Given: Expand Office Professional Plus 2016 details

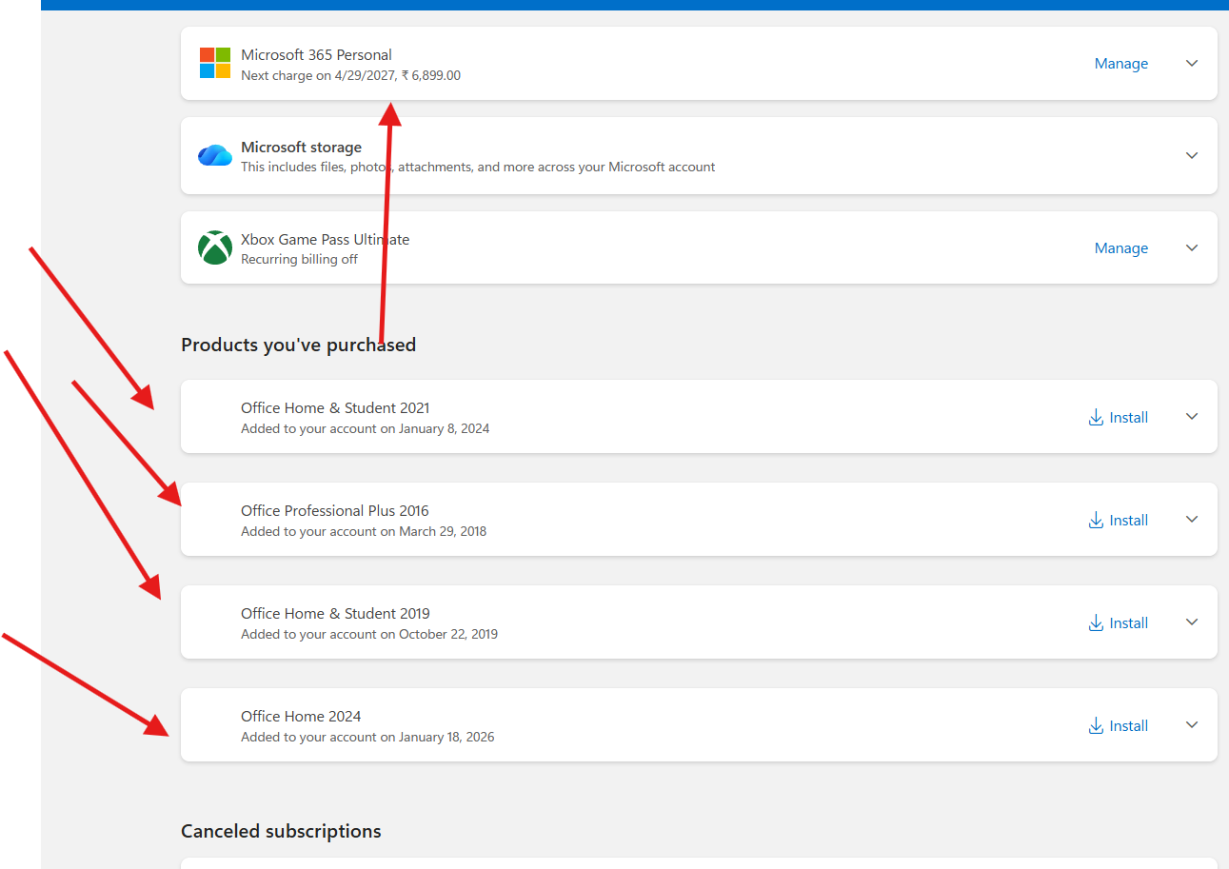Looking at the screenshot, I should point(1192,519).
